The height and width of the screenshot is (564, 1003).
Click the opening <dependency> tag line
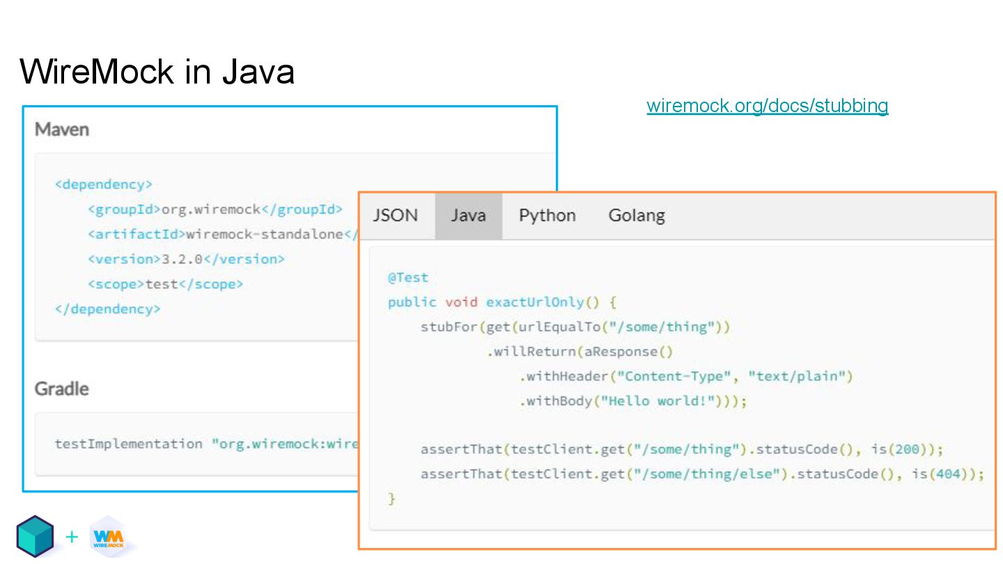103,185
